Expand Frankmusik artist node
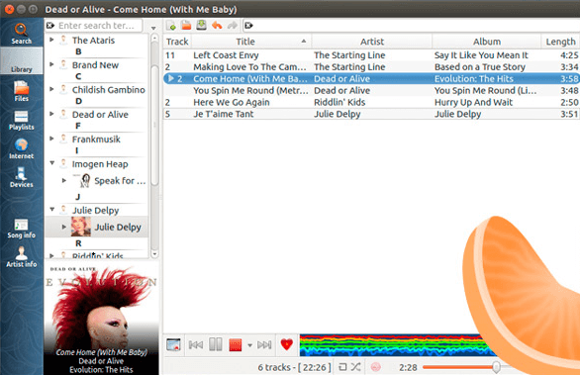The width and height of the screenshot is (580, 375). 51,139
